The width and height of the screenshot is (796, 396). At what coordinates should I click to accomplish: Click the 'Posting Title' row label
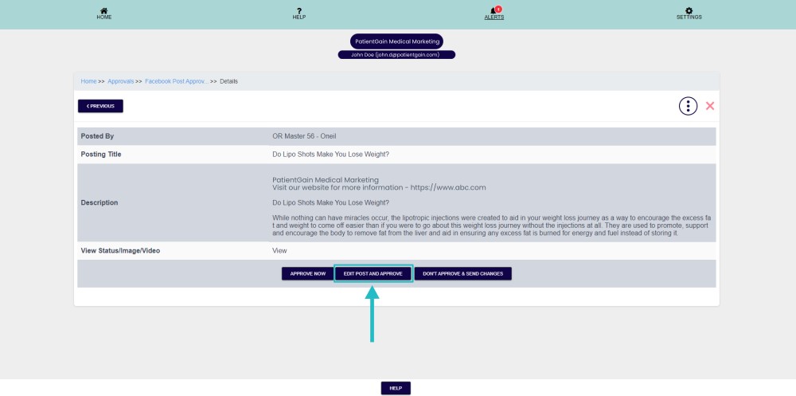[101, 154]
